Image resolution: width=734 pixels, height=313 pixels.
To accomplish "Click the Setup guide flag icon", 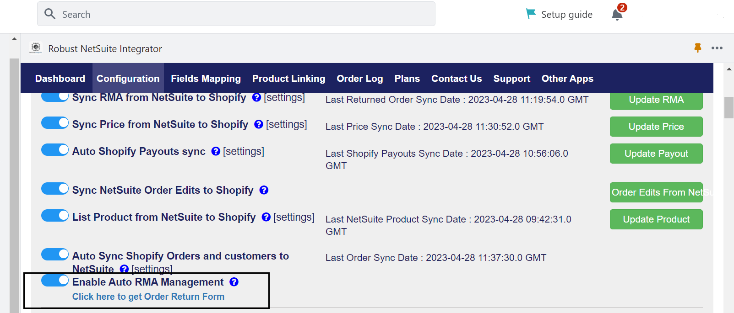I will (531, 14).
